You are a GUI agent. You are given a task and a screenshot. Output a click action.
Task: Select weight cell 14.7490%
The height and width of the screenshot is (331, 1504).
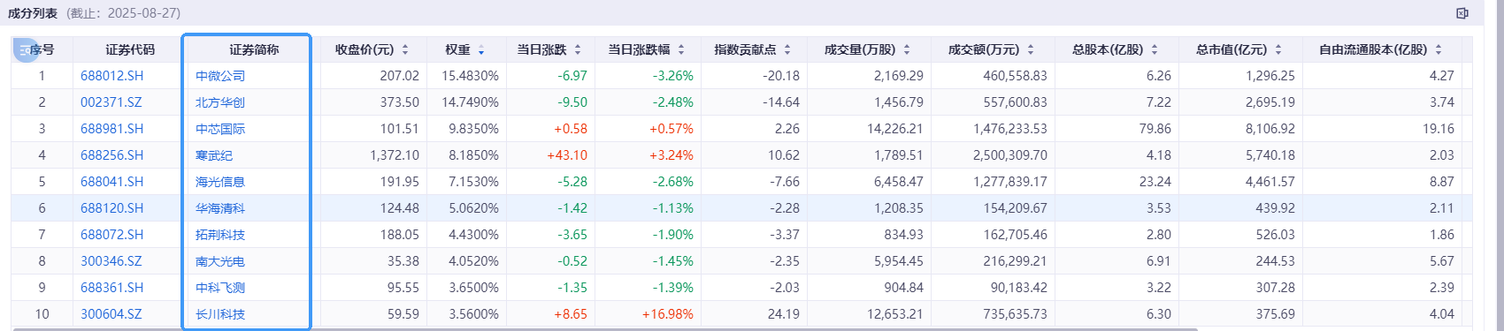tap(470, 102)
